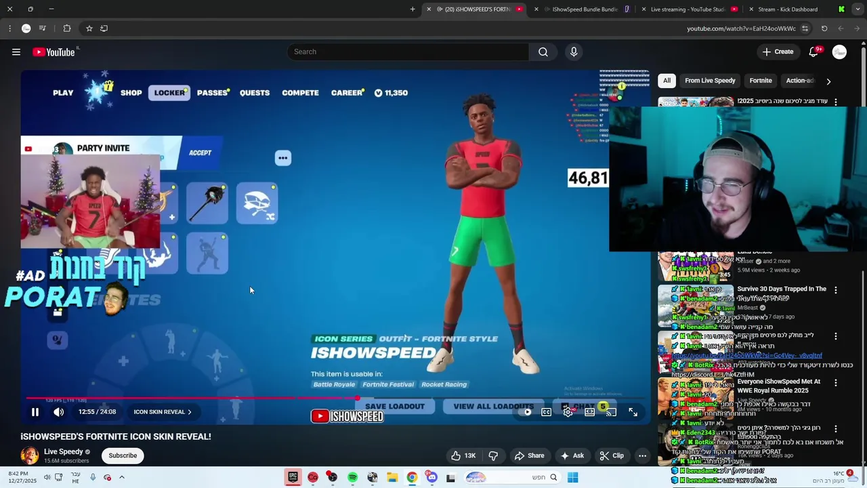The image size is (867, 488).
Task: Toggle the autoplay switch in the player
Action: (x=526, y=412)
